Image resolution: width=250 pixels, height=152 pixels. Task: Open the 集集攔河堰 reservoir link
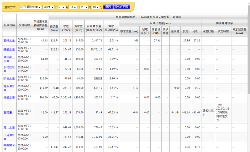[x=9, y=147]
